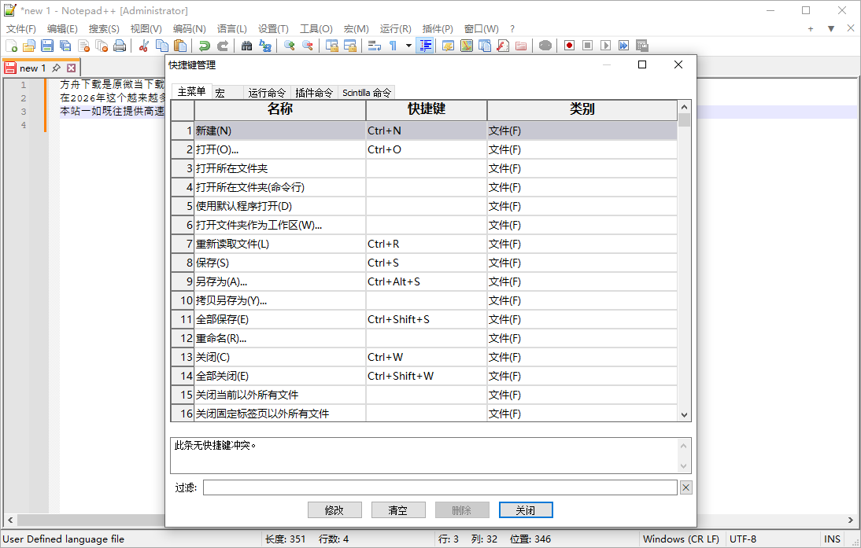Toggle word wrap on the toolbar
This screenshot has height=548, width=861.
tap(374, 46)
